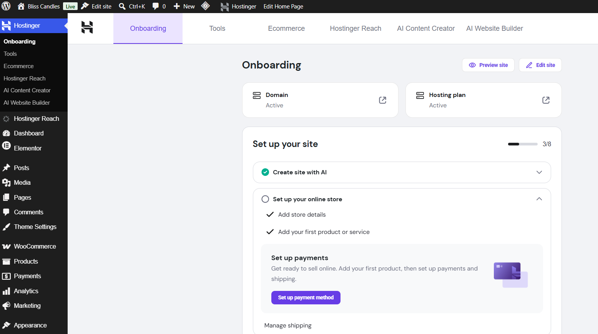Click the WooCommerce sidebar icon
The width and height of the screenshot is (598, 334).
click(x=6, y=247)
